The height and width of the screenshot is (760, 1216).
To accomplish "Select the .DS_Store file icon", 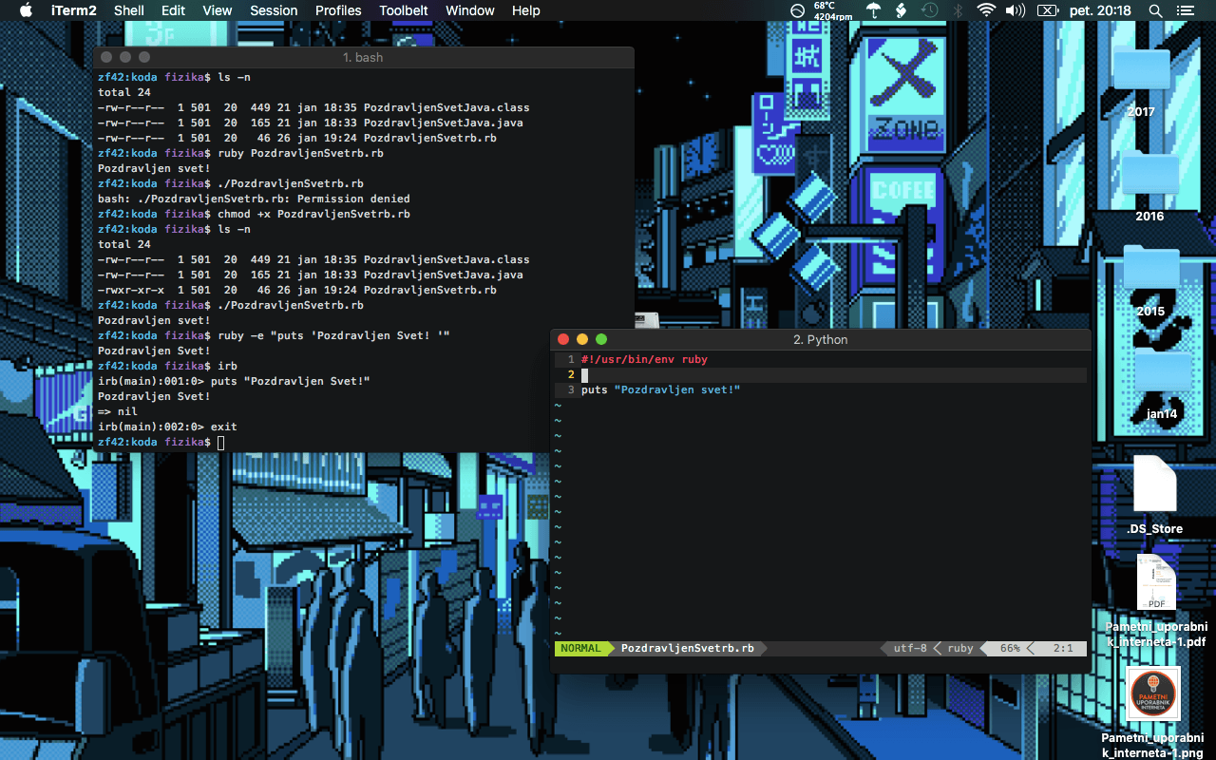I will [1155, 484].
